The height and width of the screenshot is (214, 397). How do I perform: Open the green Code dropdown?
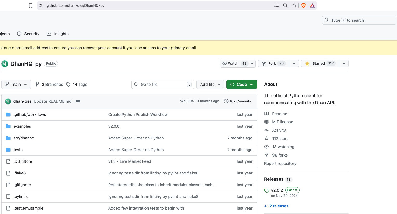coord(241,85)
